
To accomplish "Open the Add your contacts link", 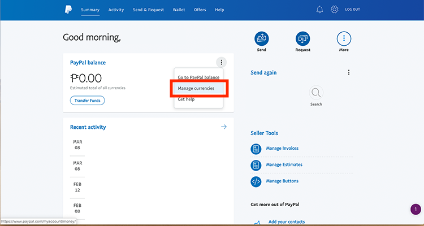I will pyautogui.click(x=287, y=222).
